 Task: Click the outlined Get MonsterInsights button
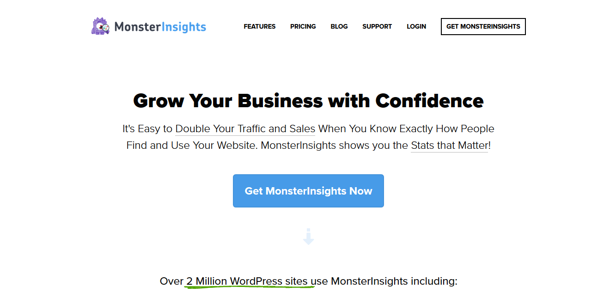coord(483,26)
